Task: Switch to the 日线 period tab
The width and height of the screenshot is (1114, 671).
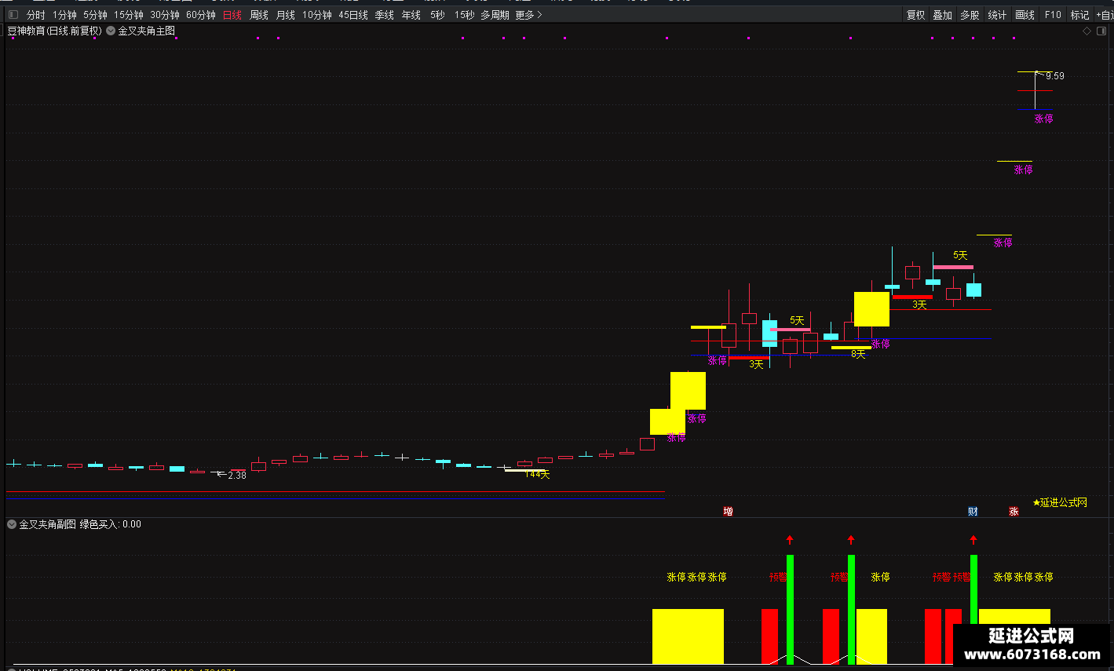Action: tap(232, 15)
